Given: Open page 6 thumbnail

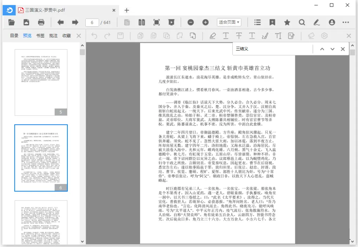Looking at the screenshot, I should coord(41,158).
